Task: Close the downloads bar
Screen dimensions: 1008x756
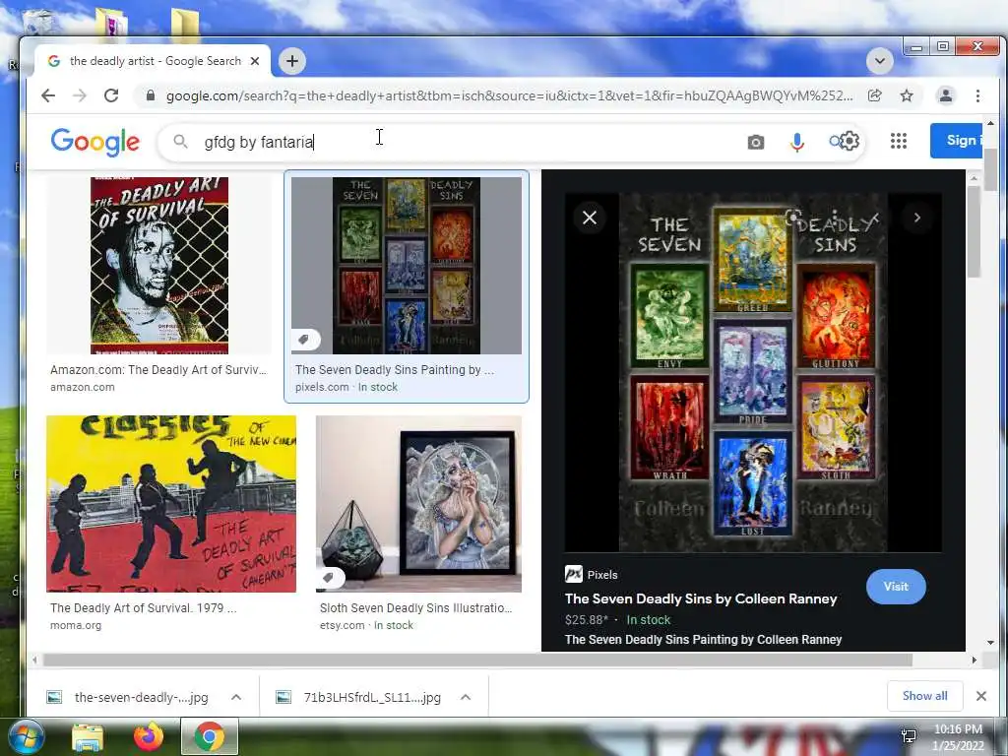Action: pos(981,696)
